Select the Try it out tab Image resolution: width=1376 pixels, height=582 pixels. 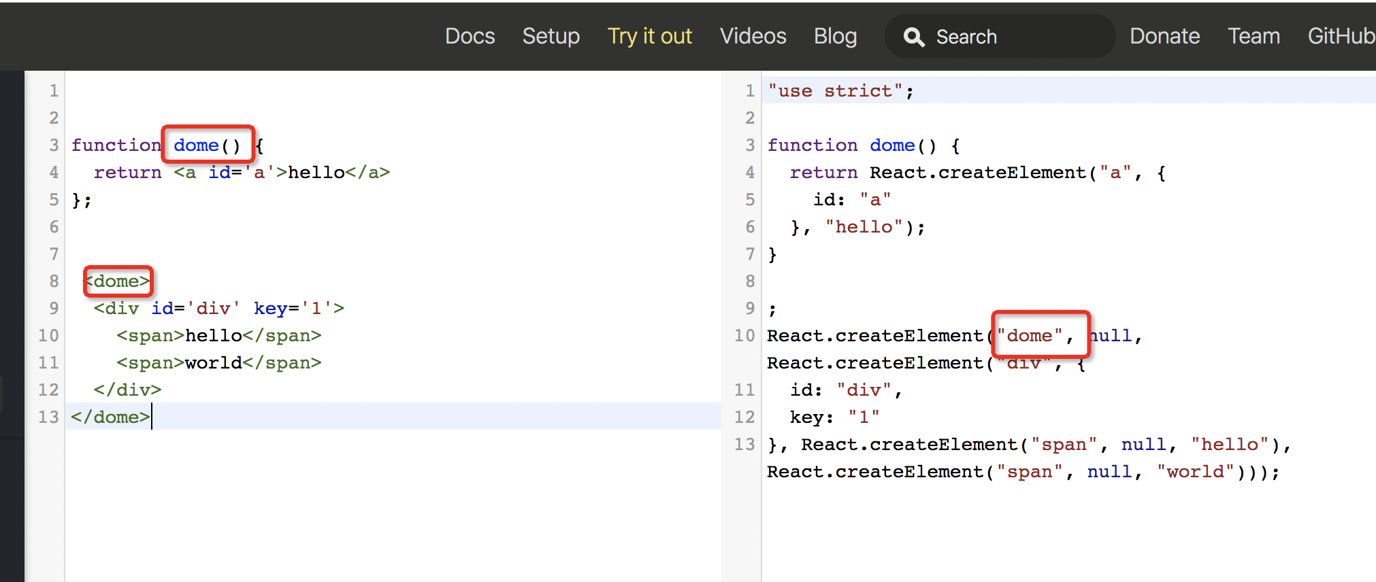pyautogui.click(x=650, y=36)
